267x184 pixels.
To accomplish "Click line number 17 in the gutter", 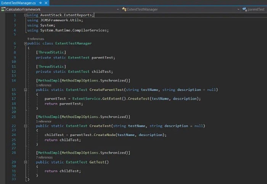I will [x=14, y=99].
